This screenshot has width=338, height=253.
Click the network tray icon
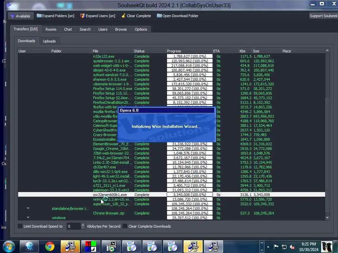(x=284, y=247)
